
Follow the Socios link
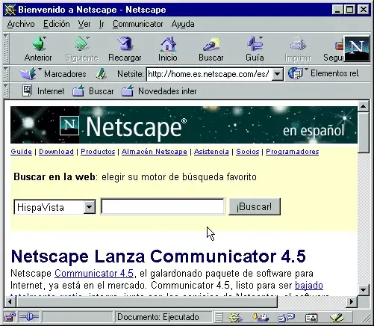248,152
